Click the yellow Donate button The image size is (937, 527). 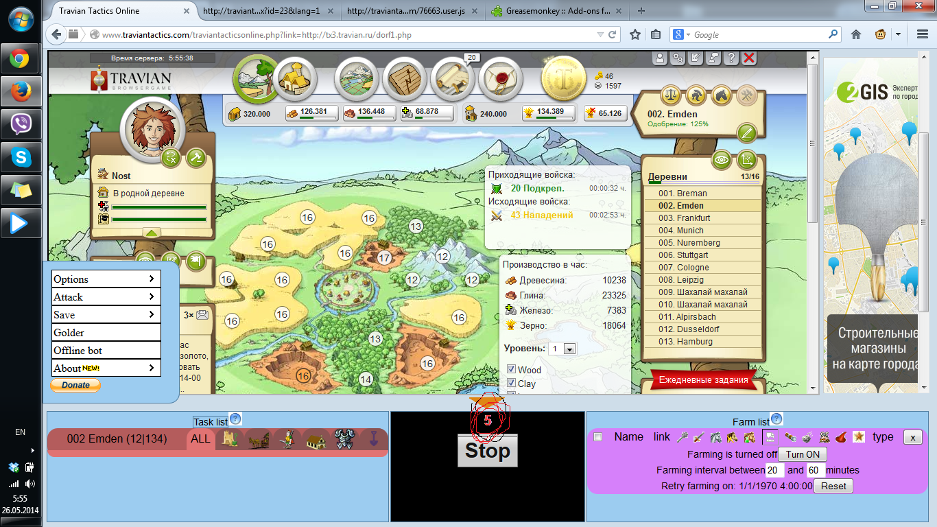75,385
